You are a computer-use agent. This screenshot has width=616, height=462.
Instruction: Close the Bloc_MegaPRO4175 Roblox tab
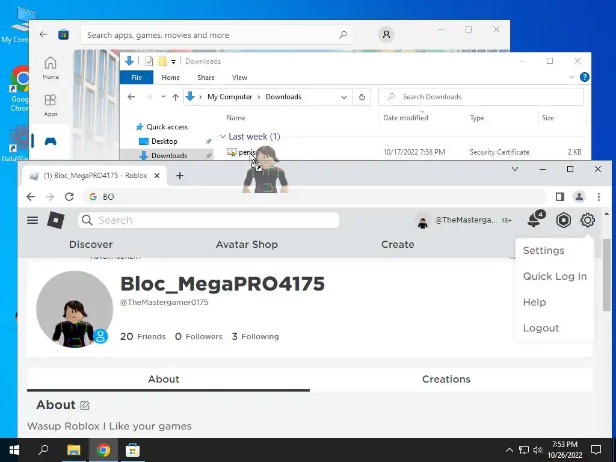pos(157,176)
